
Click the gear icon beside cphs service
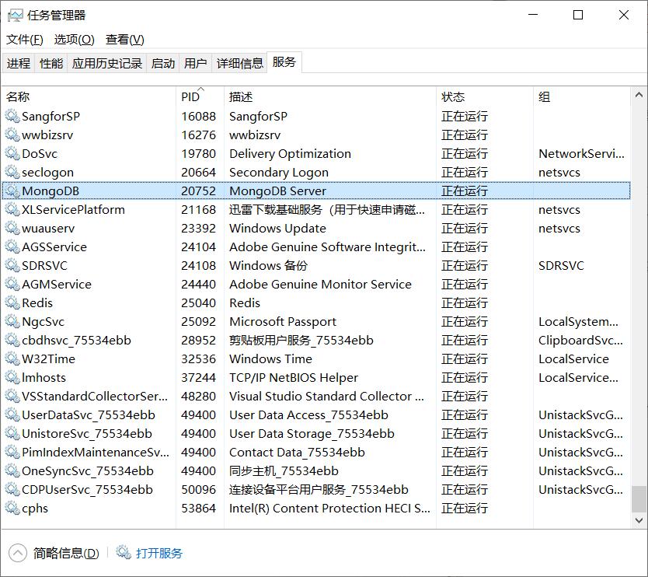tap(12, 508)
